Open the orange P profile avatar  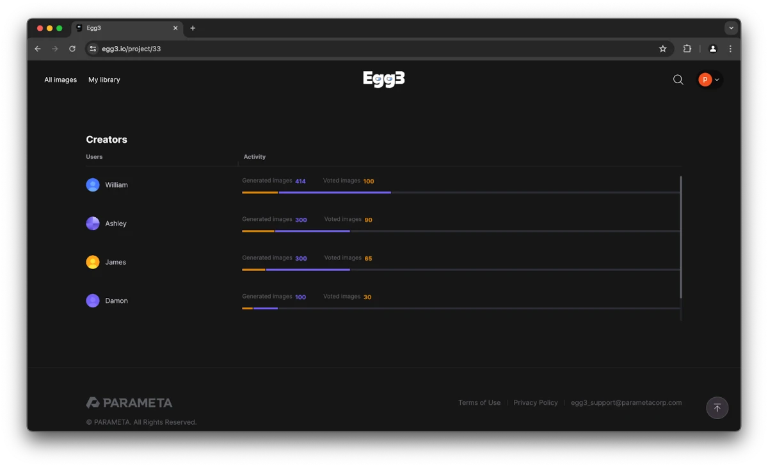[x=705, y=79]
